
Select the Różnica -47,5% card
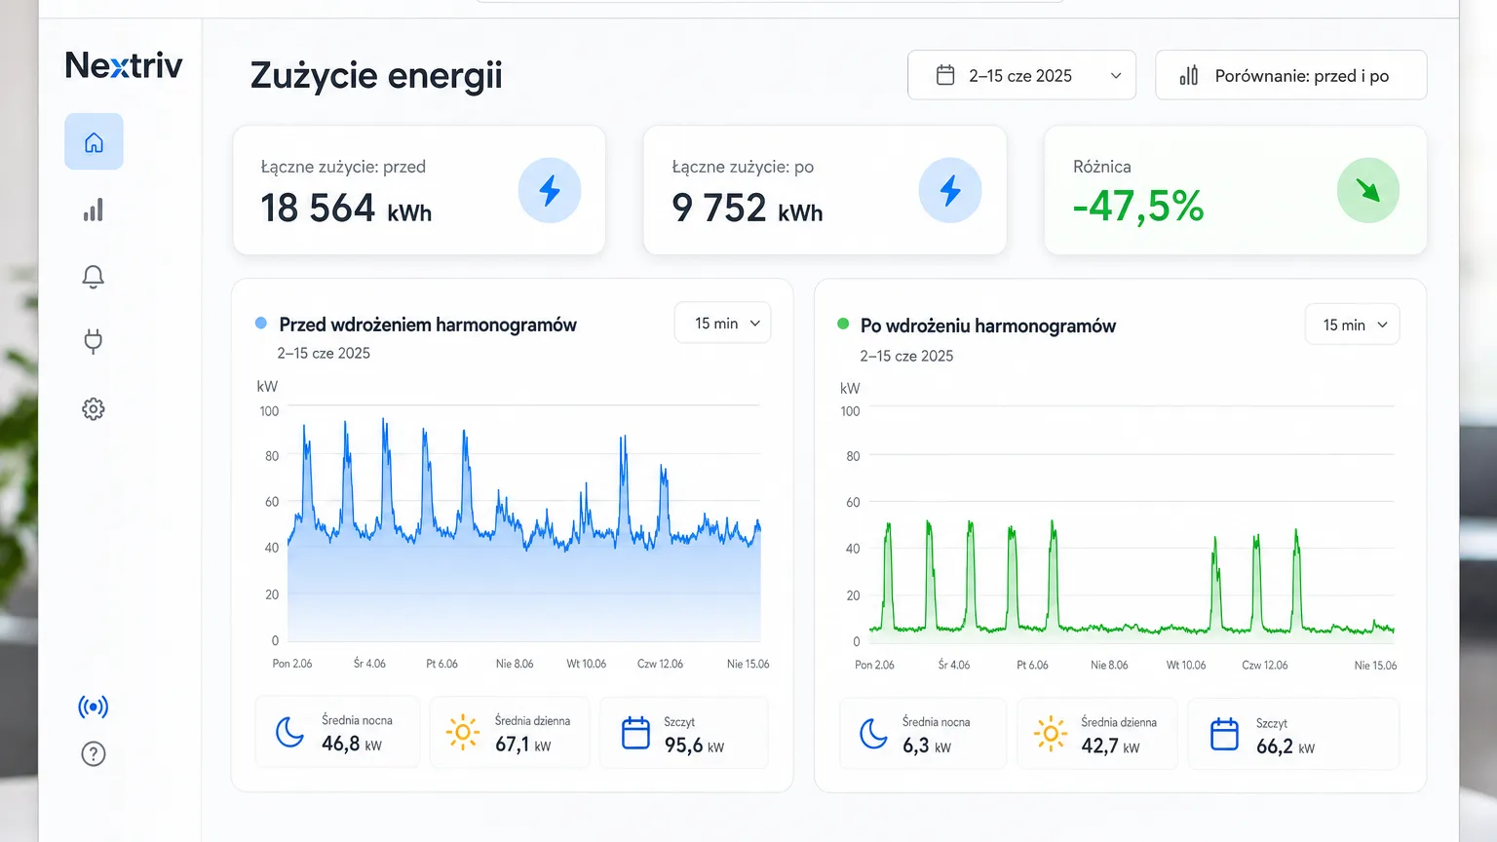1235,190
